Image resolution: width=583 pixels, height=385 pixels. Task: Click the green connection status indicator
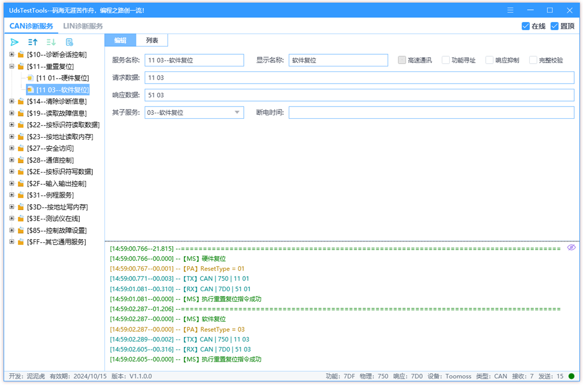coord(571,376)
